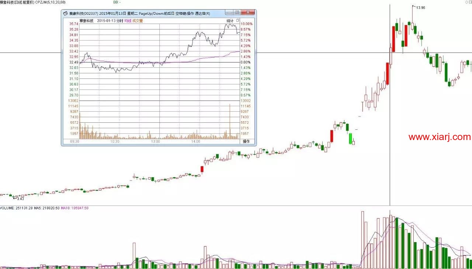Click the 14:00 time axis label

pos(195,141)
